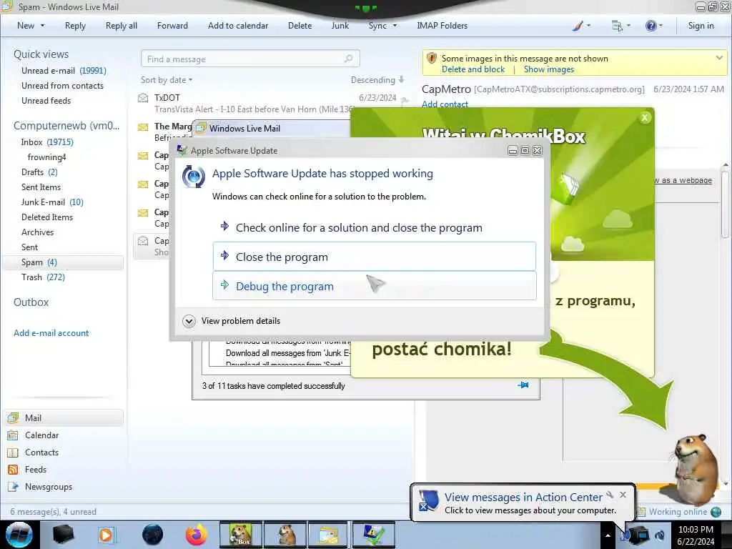The width and height of the screenshot is (732, 549).
Task: Open the Inbox folder
Action: coord(47,142)
